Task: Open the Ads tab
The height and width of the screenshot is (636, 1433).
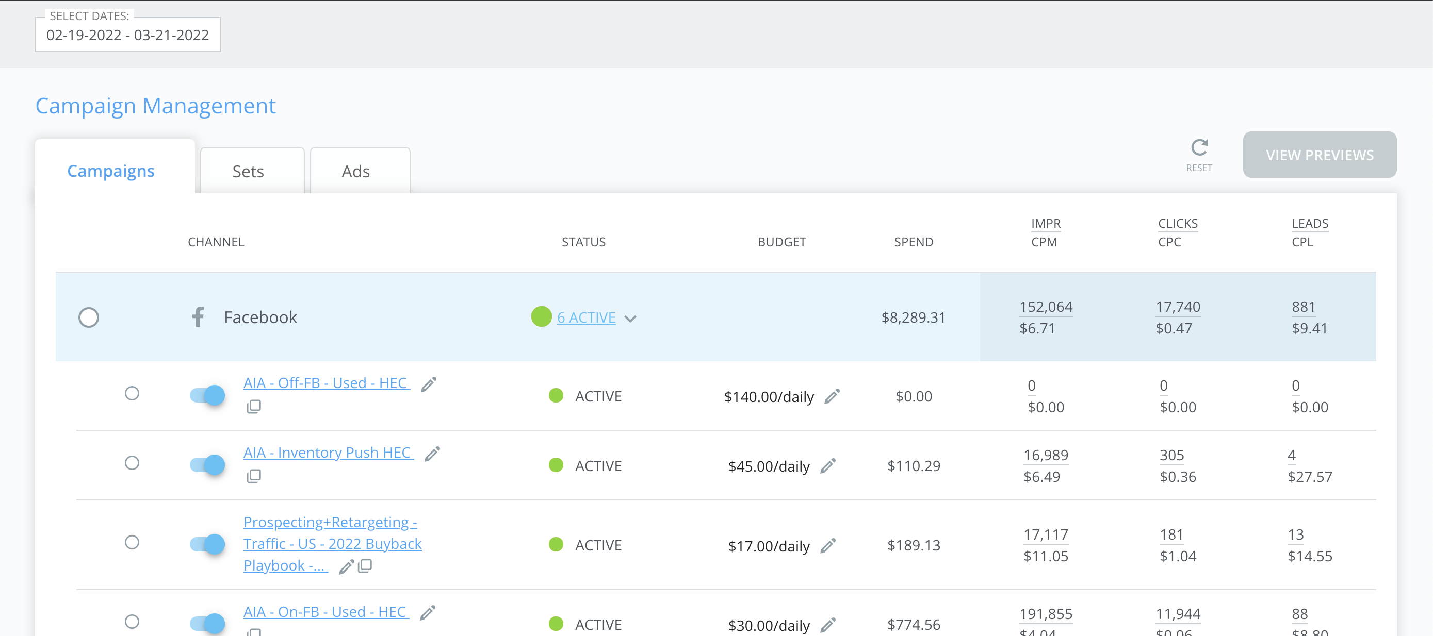Action: point(356,171)
